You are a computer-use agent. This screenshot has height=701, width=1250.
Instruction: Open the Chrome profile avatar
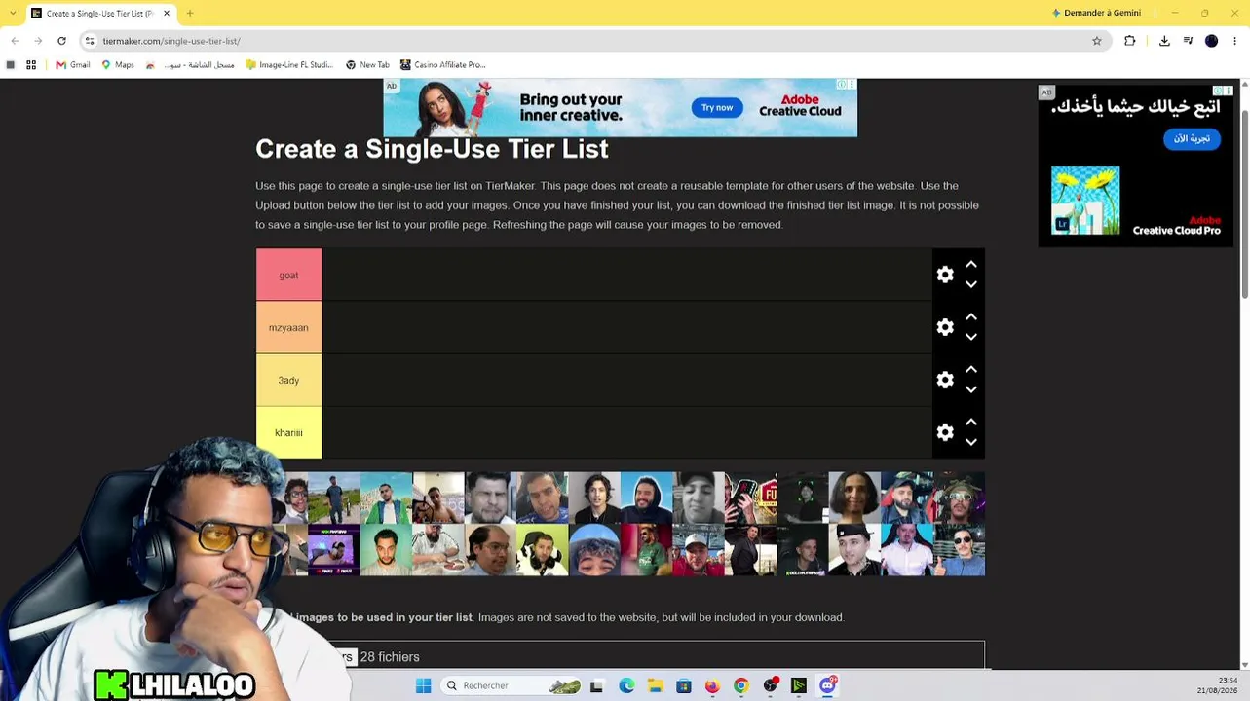click(x=1211, y=41)
